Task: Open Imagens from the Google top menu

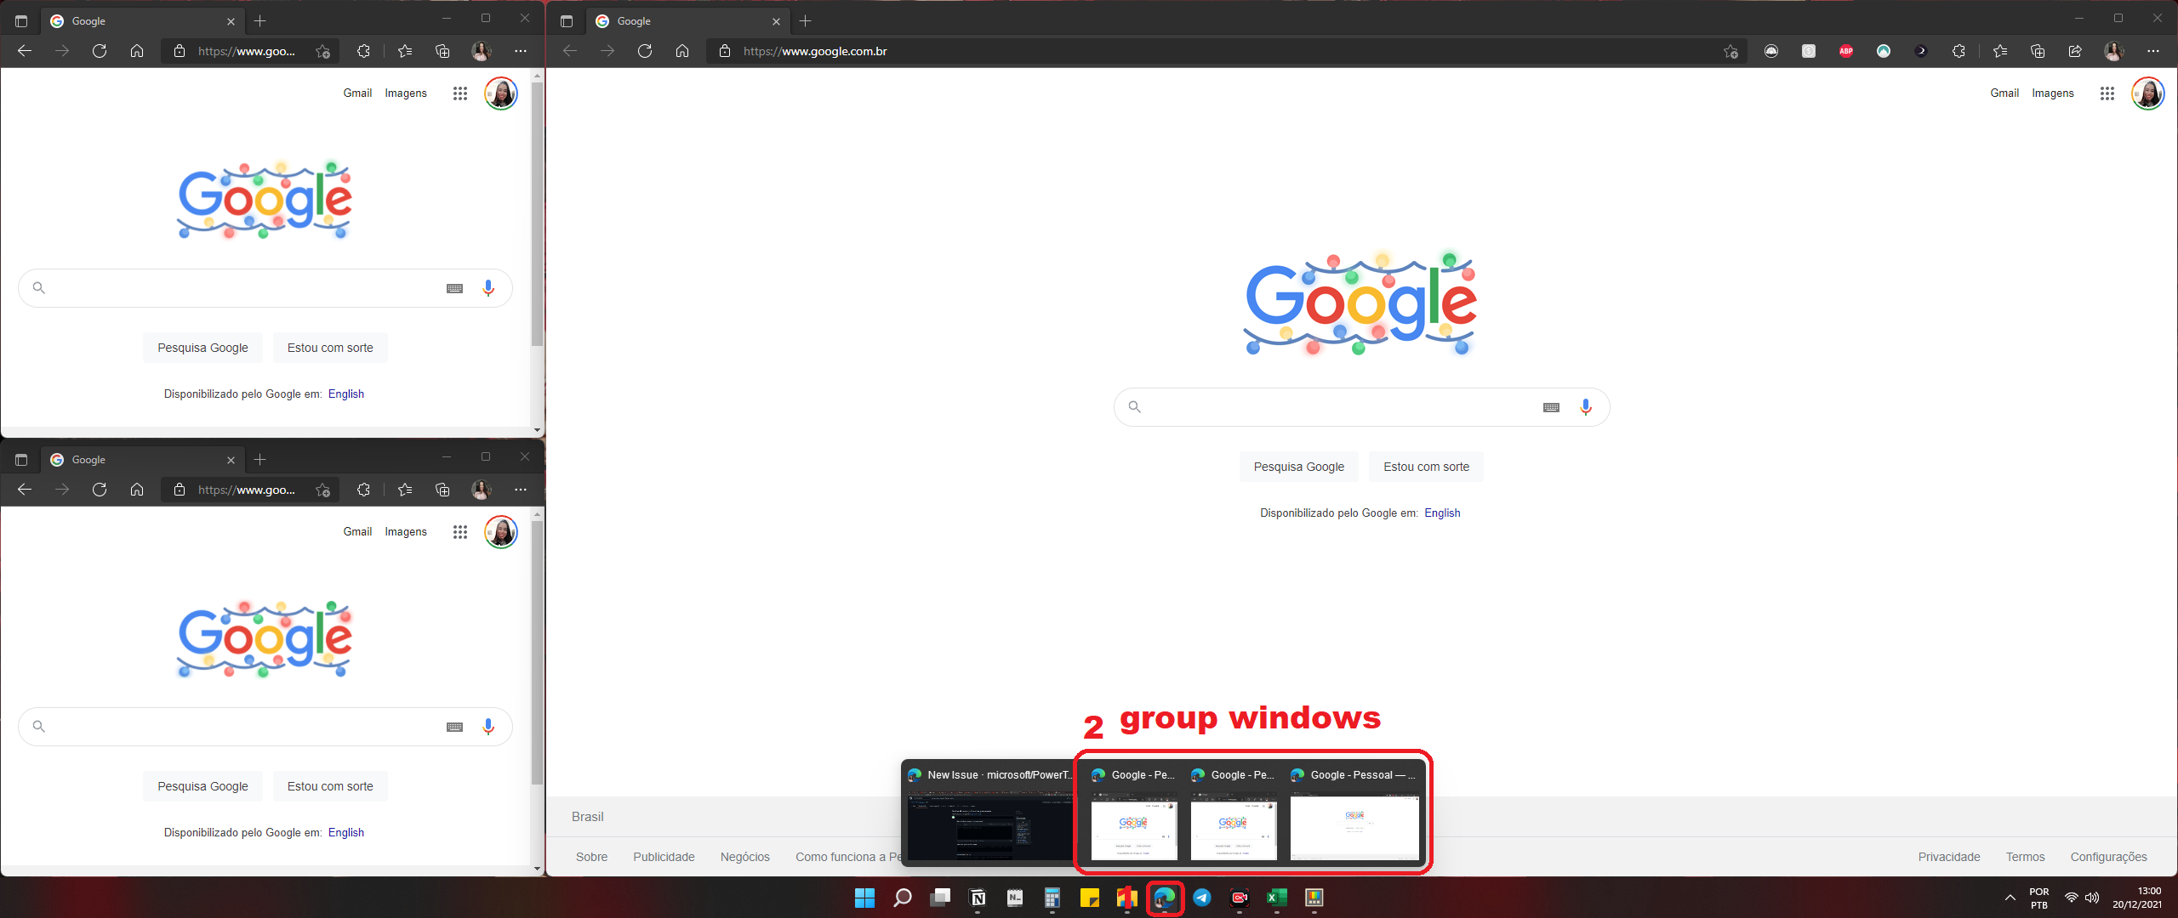Action: coord(2053,93)
